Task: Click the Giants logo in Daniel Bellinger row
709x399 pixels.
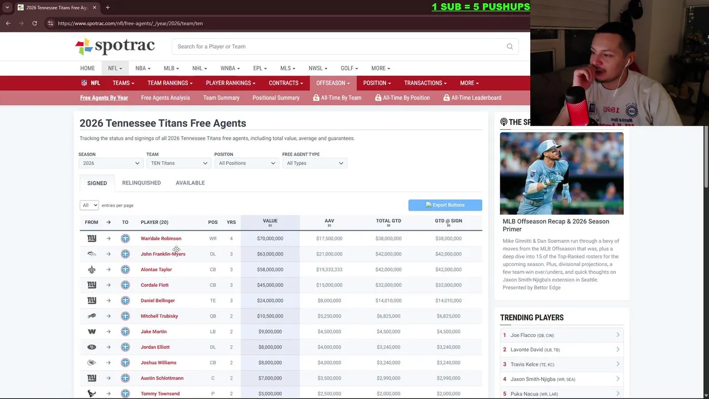Action: click(92, 300)
